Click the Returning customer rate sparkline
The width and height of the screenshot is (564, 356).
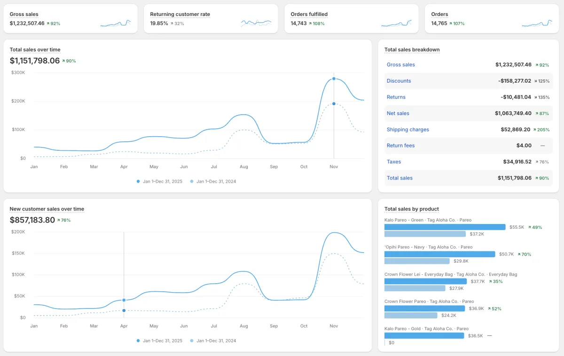click(256, 23)
